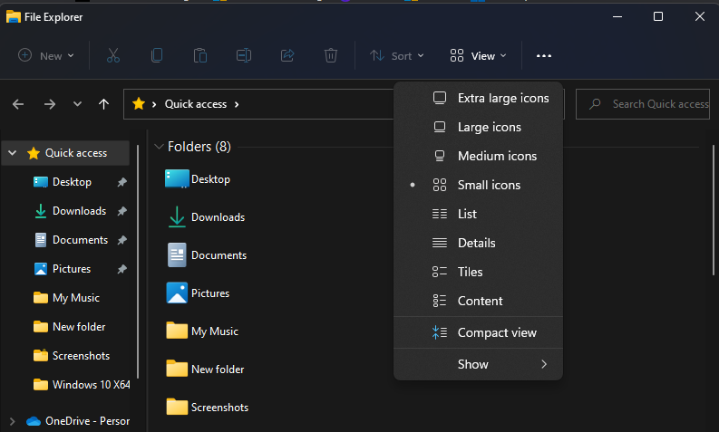Click the main pane vertical scrollbar
The height and width of the screenshot is (432, 719).
[x=714, y=210]
